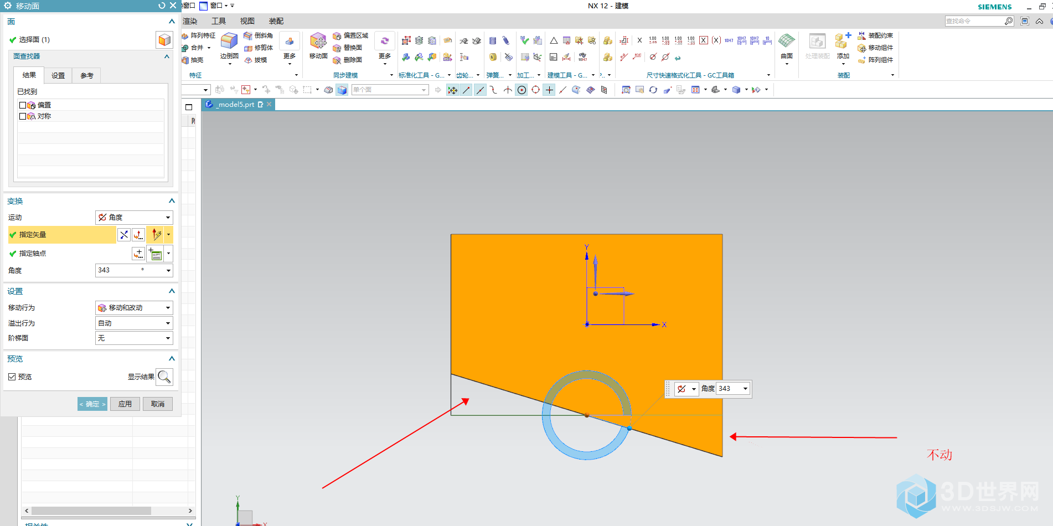Open the 视图 ribbon tab
The width and height of the screenshot is (1053, 526).
[x=247, y=21]
